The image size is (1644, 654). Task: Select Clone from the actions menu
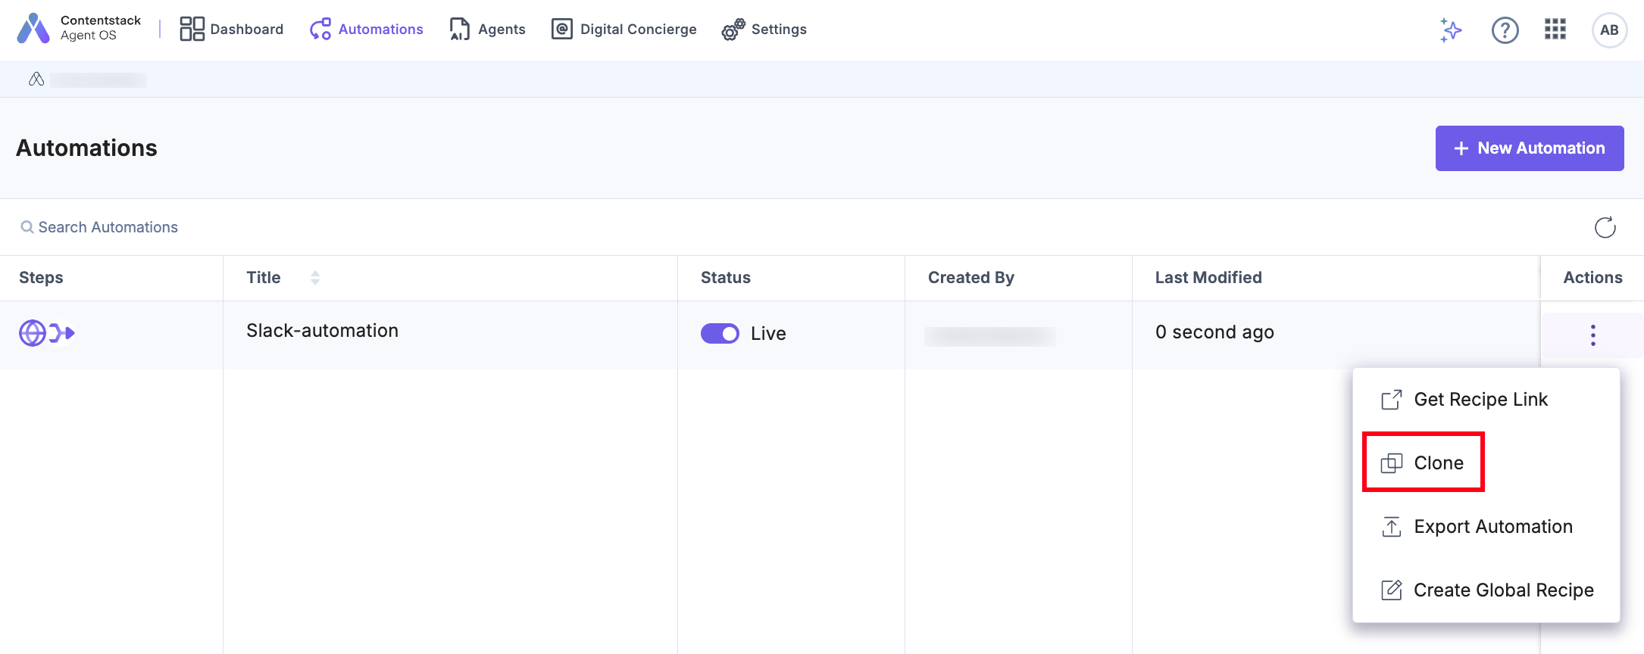[x=1424, y=462]
